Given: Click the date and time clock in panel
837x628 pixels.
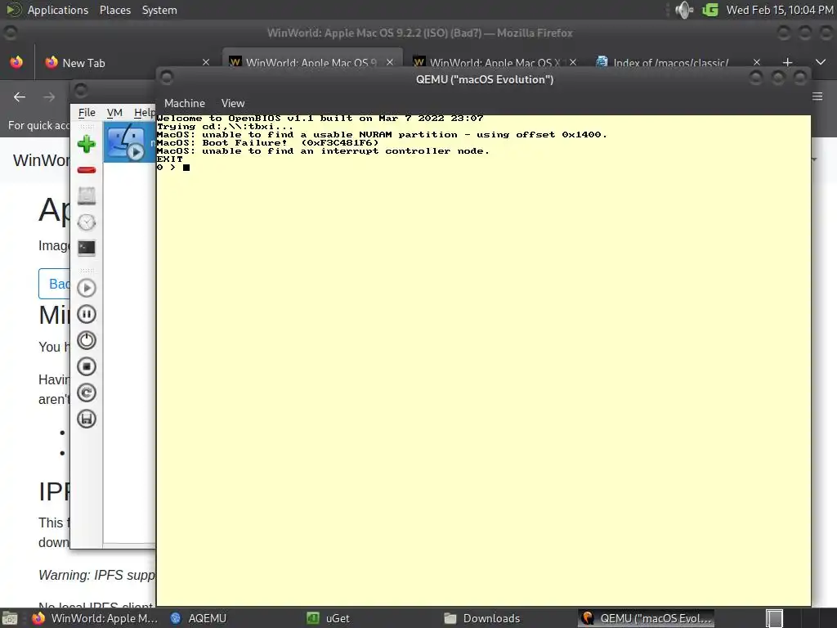Looking at the screenshot, I should [780, 10].
